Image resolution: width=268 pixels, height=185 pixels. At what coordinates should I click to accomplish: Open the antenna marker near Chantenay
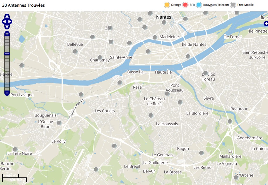click(x=100, y=58)
